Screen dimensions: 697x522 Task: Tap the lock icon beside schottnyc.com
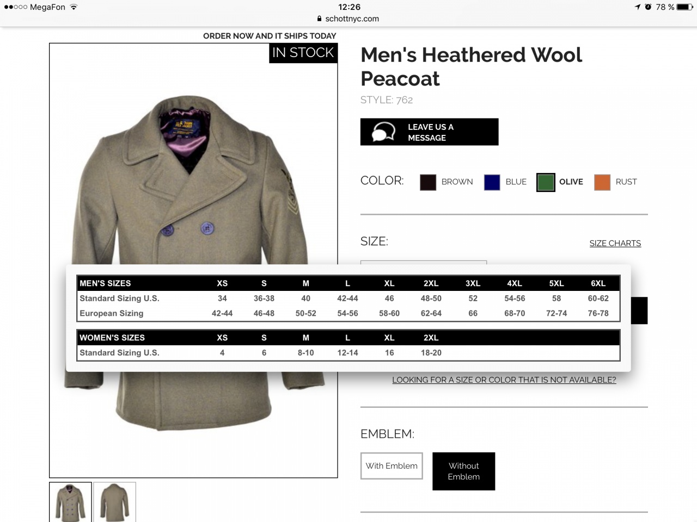coord(320,18)
